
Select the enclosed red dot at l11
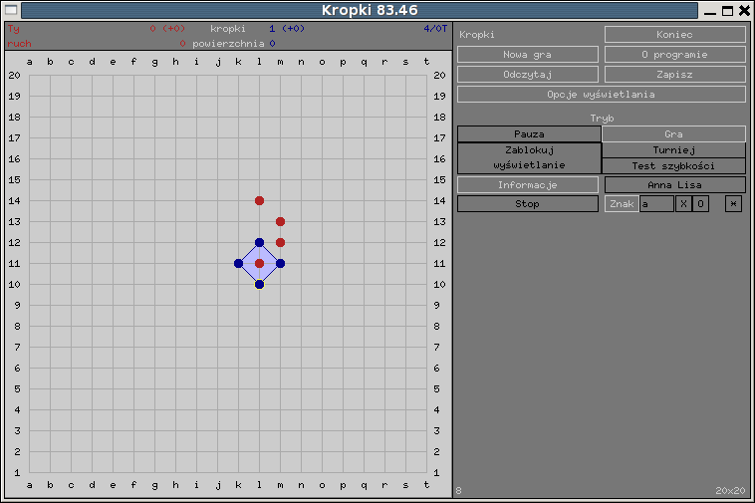point(259,263)
